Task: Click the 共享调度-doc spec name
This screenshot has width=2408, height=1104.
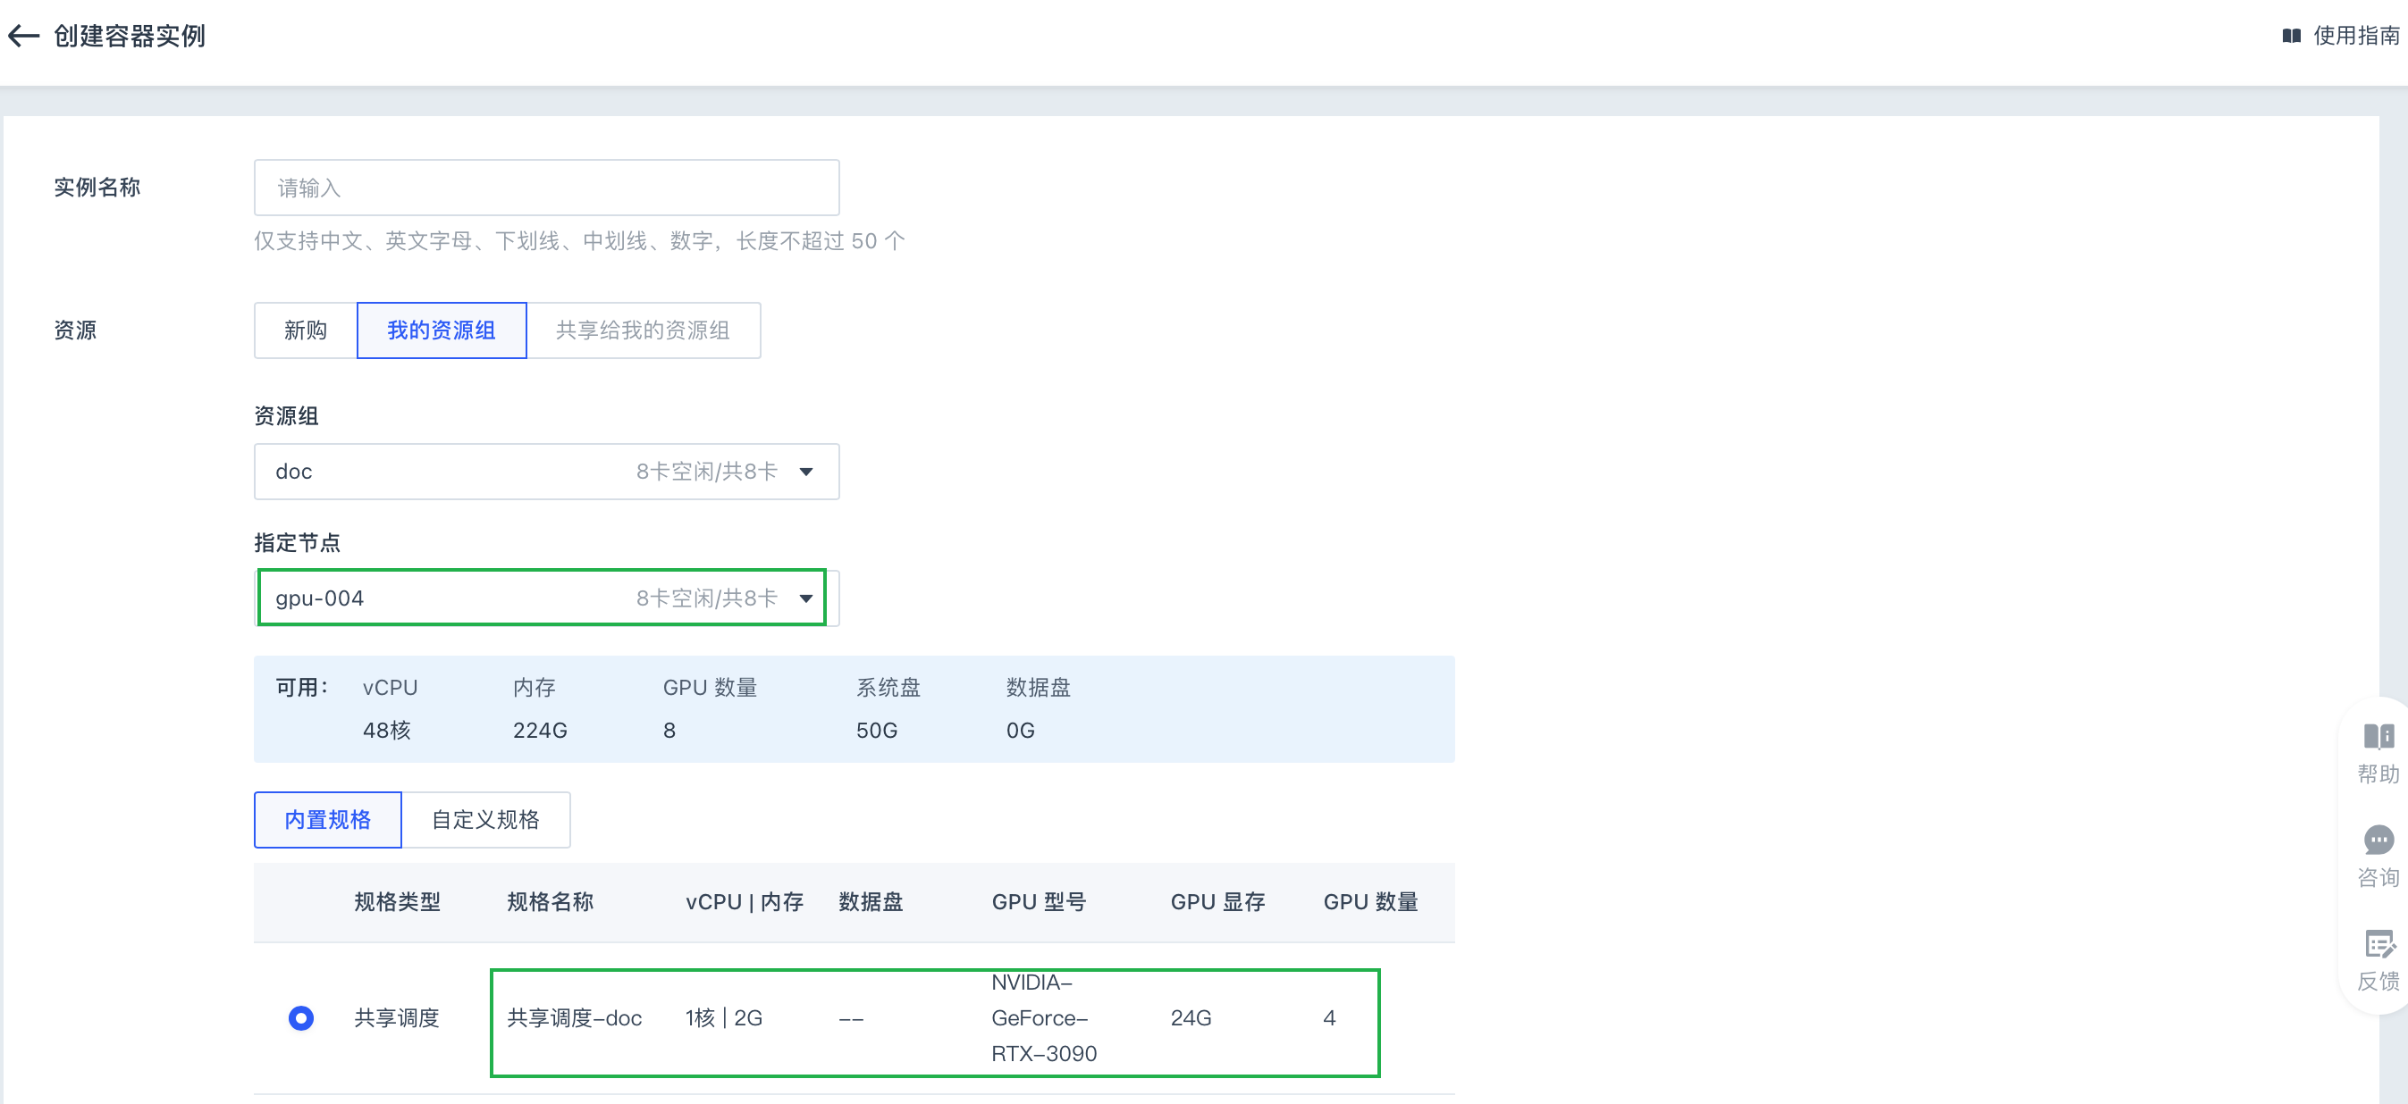Action: pos(574,1018)
